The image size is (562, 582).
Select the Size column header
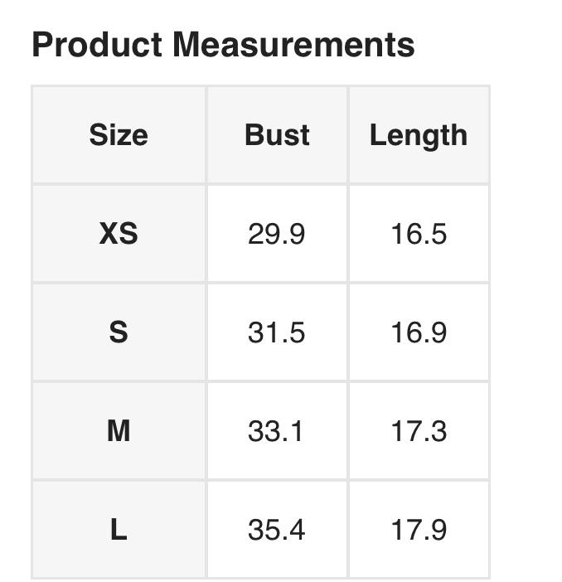pyautogui.click(x=119, y=135)
